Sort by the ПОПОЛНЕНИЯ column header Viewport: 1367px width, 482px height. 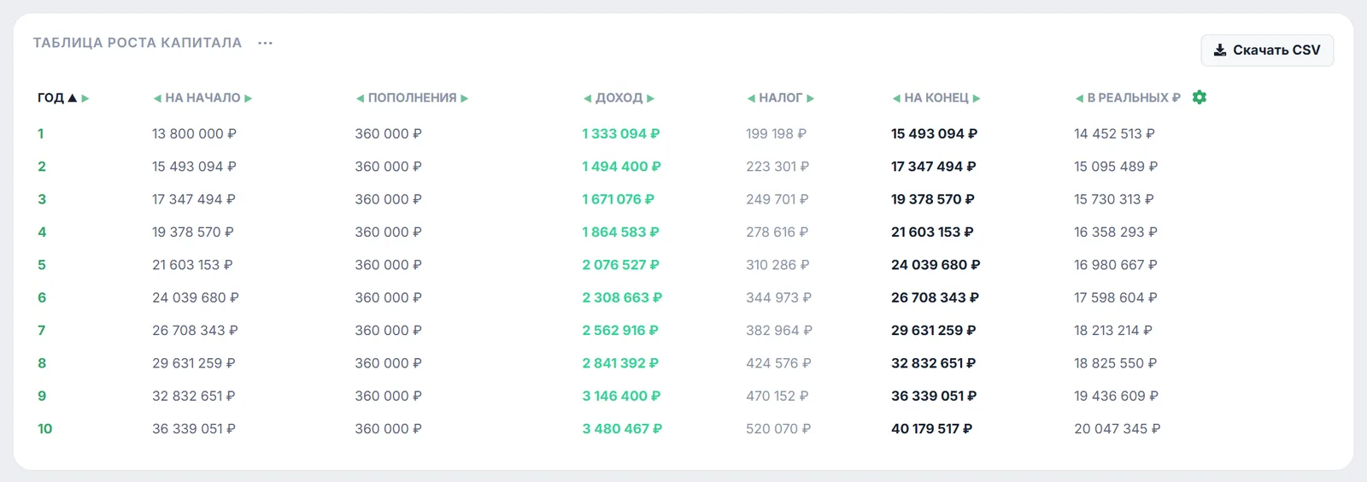click(x=413, y=98)
